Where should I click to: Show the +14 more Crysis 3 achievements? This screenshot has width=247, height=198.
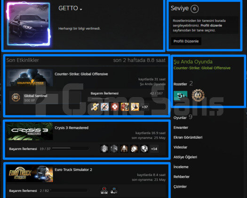click(154, 149)
